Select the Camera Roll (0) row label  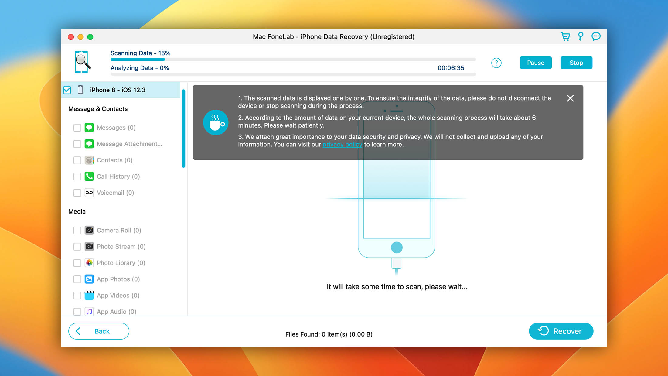point(119,230)
